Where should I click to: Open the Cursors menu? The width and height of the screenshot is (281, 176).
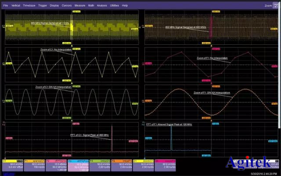(67, 5)
